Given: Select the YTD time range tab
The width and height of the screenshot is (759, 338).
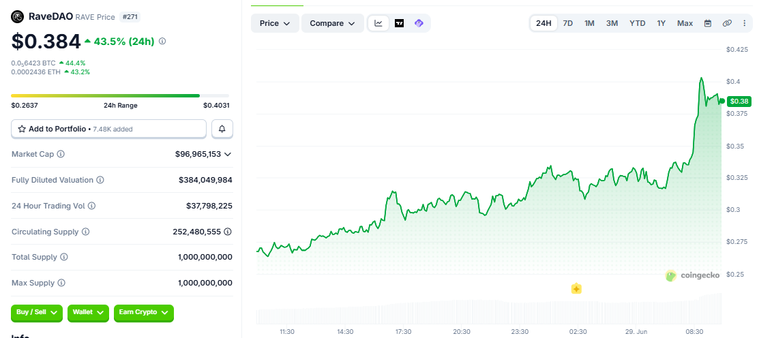Looking at the screenshot, I should [637, 23].
